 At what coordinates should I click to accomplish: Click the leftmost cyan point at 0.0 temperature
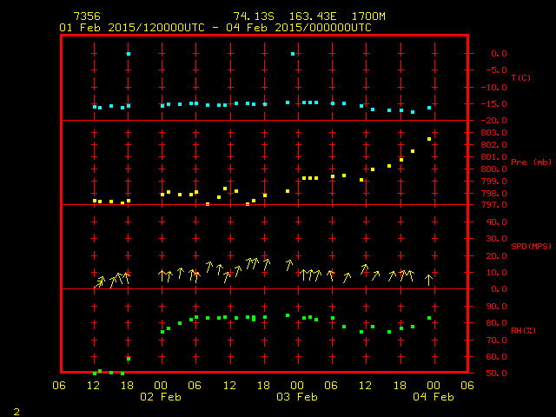pos(129,54)
